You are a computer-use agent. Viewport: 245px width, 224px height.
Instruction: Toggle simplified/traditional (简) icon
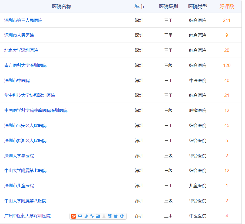110,216
